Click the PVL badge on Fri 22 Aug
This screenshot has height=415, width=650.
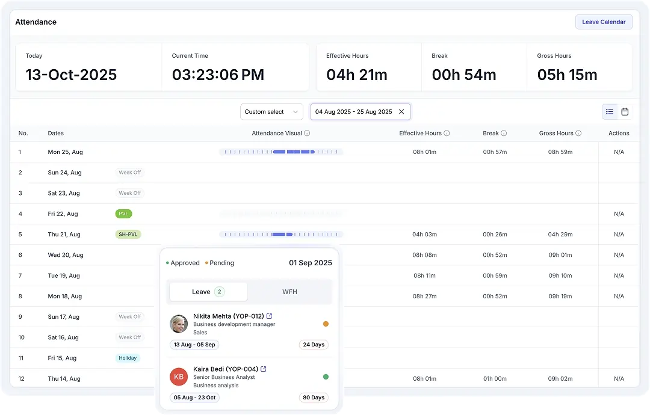point(123,214)
